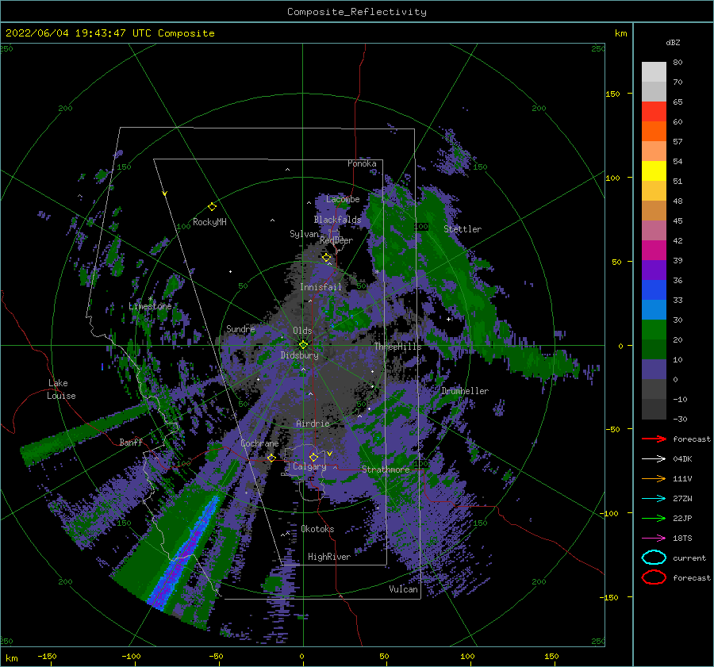Select the red swatch in dBZ legend
This screenshot has height=667, width=714.
click(654, 111)
